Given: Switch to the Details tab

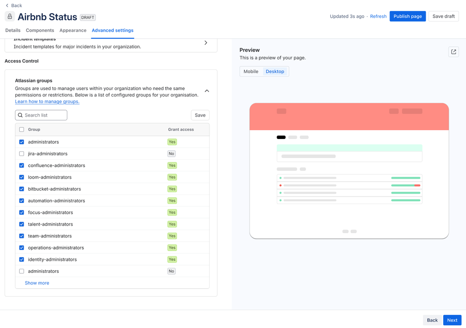Looking at the screenshot, I should (x=13, y=30).
